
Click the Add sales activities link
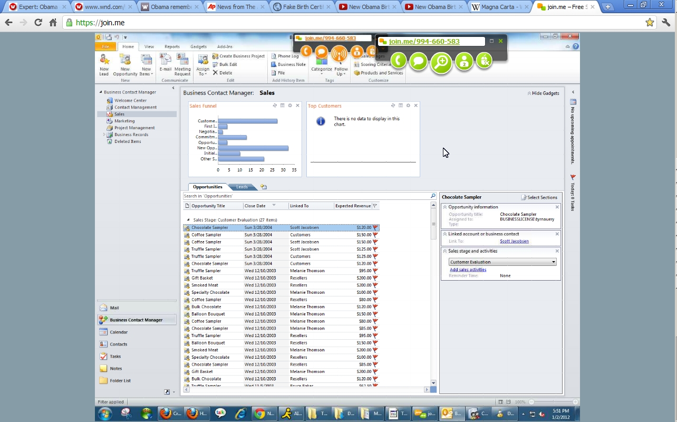(x=468, y=270)
